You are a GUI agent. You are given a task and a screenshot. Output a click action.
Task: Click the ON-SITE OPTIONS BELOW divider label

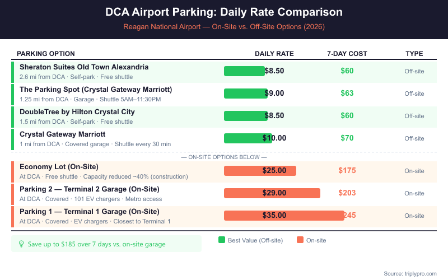[224, 157]
